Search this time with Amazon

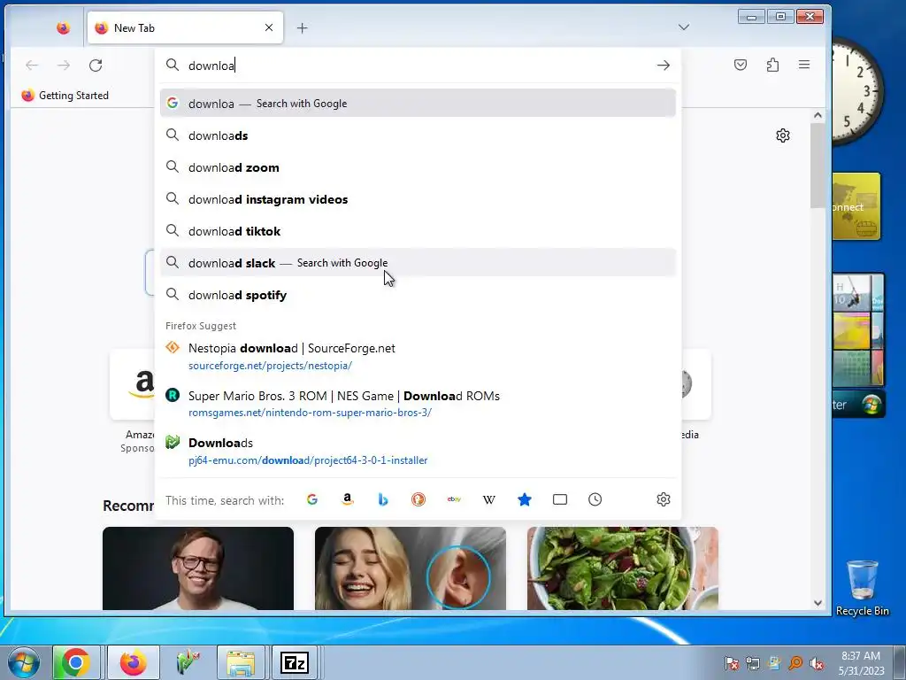point(347,499)
